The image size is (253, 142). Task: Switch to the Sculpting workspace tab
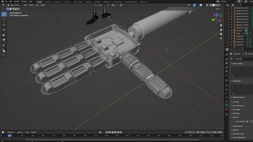point(57,2)
